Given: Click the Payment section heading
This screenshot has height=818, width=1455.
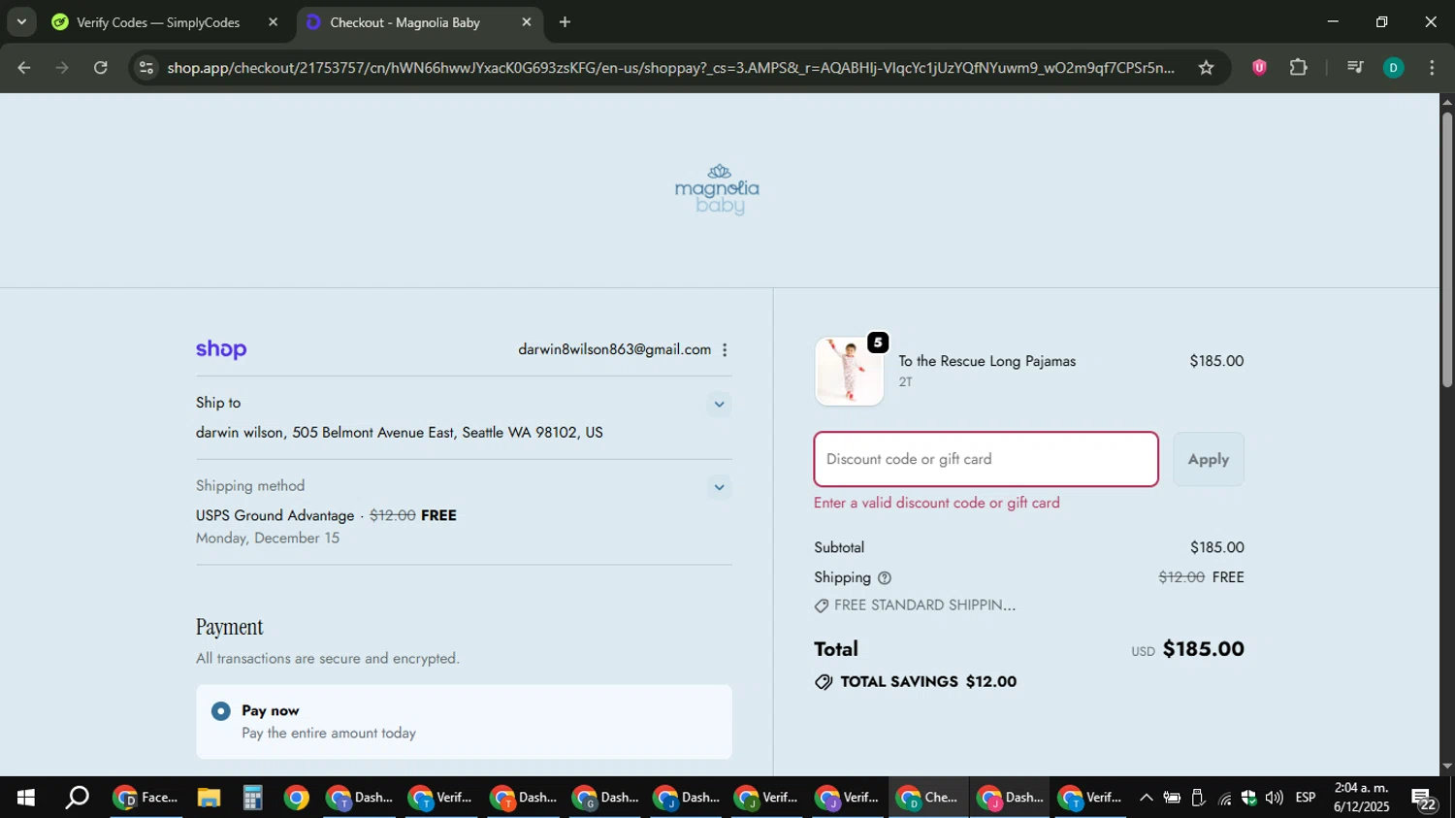Looking at the screenshot, I should (x=229, y=627).
